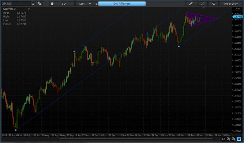Click the 1.65000 price axis label
The image size is (244, 143).
pyautogui.click(x=238, y=31)
